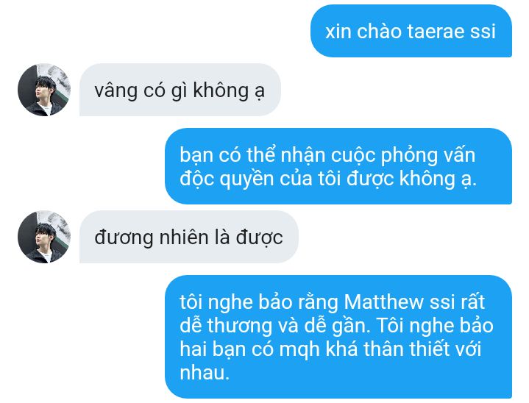
Task: Select the "xin chào taerae ssi" message bubble
Action: point(411,31)
